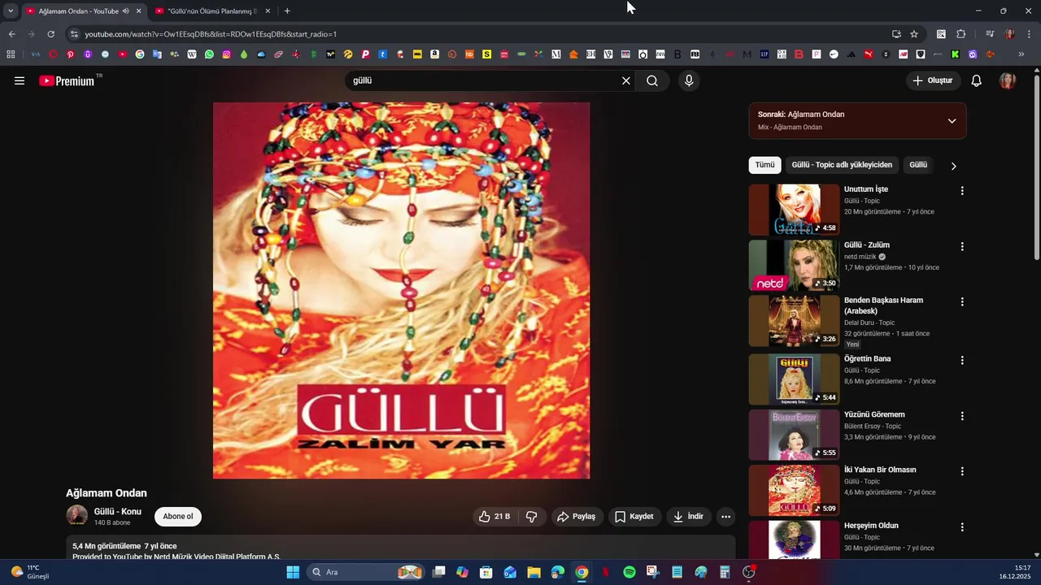Click the Oluştur create button
The height and width of the screenshot is (585, 1041).
(933, 80)
